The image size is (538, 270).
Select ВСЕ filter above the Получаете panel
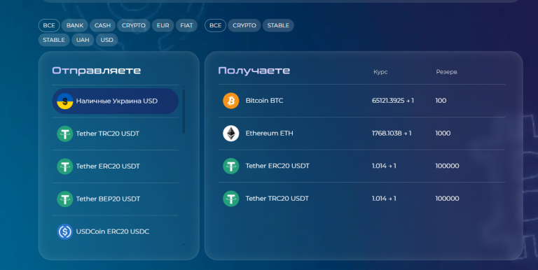pos(216,25)
